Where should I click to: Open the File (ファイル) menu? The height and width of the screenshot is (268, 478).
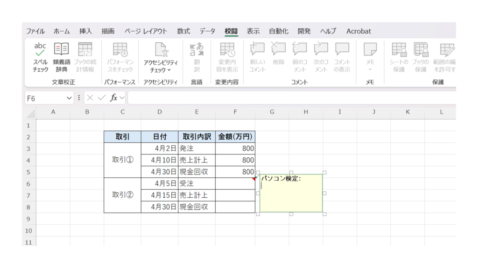point(35,31)
